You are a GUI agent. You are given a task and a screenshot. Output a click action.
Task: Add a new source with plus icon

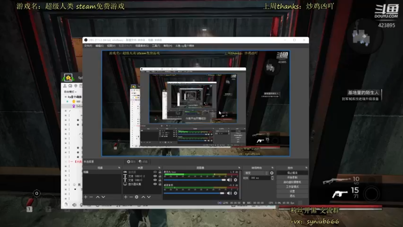(x=125, y=197)
